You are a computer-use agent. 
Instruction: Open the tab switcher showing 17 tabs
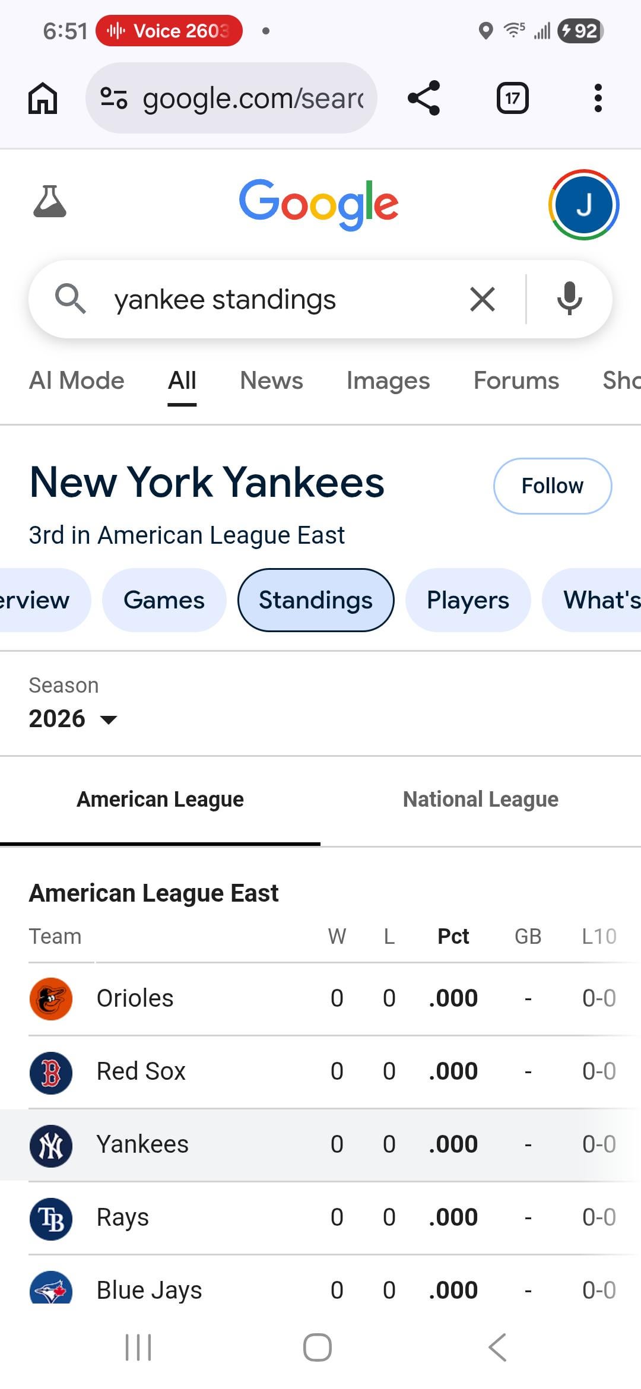(x=512, y=98)
